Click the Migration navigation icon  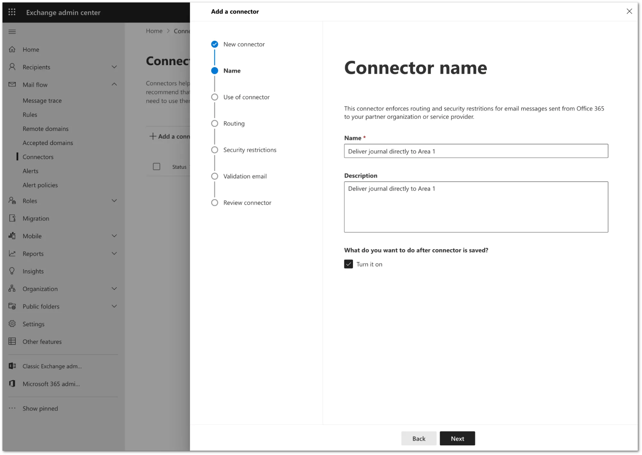(12, 218)
